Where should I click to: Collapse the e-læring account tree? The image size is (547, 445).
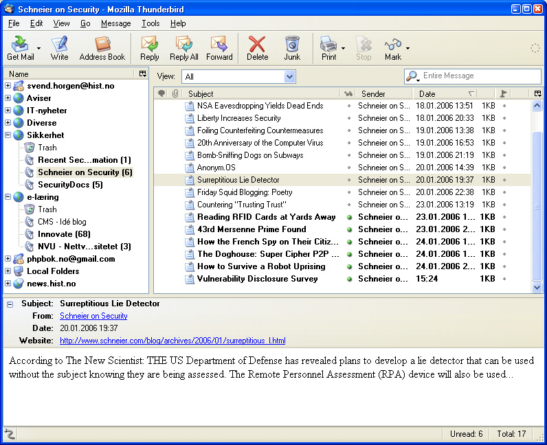[x=8, y=196]
